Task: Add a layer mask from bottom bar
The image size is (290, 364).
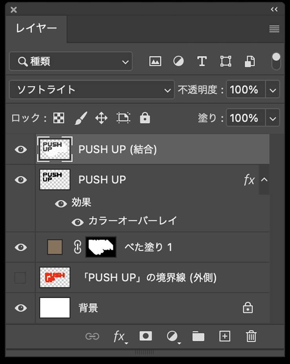Action: click(146, 336)
